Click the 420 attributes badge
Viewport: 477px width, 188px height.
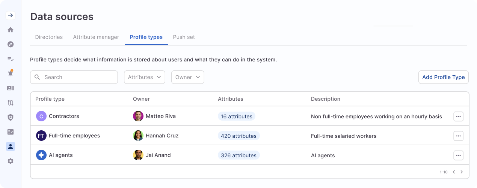click(239, 136)
